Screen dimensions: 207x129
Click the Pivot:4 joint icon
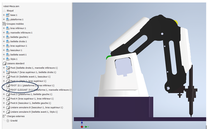click(x=8, y=99)
